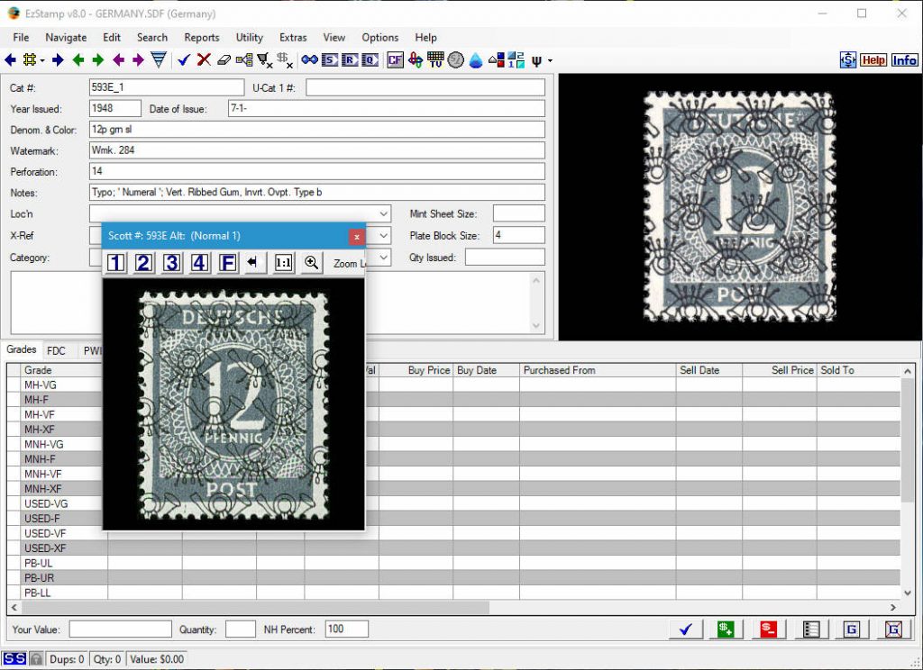Open the StampsTV toolbar icon
Image resolution: width=923 pixels, height=670 pixels.
[434, 60]
